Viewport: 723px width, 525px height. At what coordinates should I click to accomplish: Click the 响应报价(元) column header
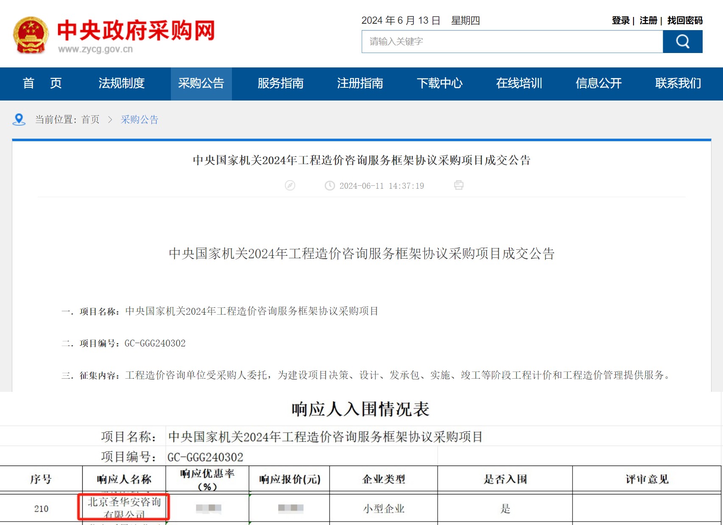290,479
